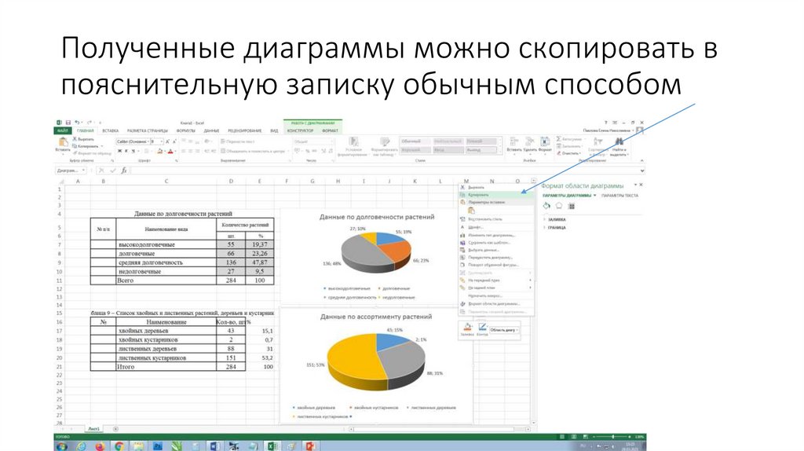The image size is (804, 451).
Task: Click Копировать in the clipboard ribbon group
Action: pyautogui.click(x=87, y=146)
